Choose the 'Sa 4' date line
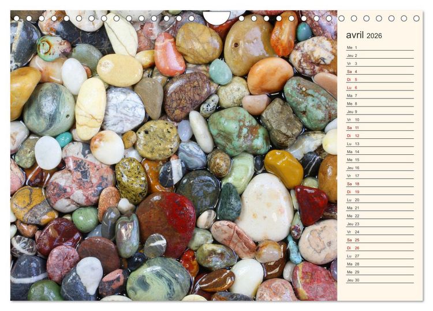The height and width of the screenshot is (311, 433). (x=380, y=71)
